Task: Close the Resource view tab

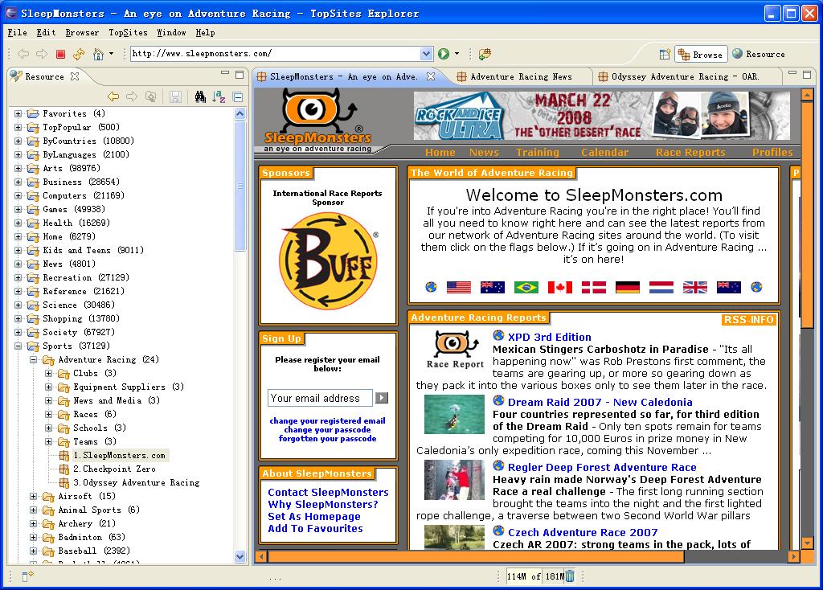Action: 75,76
